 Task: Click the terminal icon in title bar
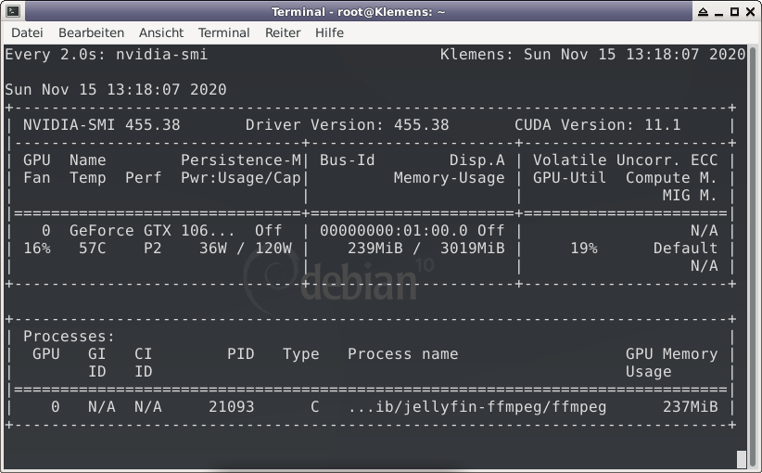[13, 11]
